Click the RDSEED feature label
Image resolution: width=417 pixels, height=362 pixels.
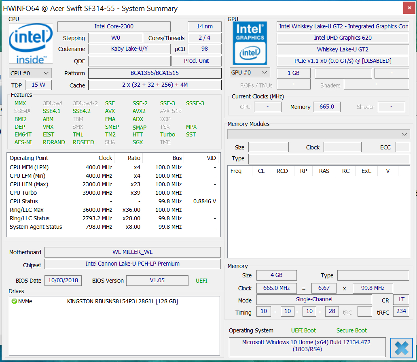[x=83, y=143]
